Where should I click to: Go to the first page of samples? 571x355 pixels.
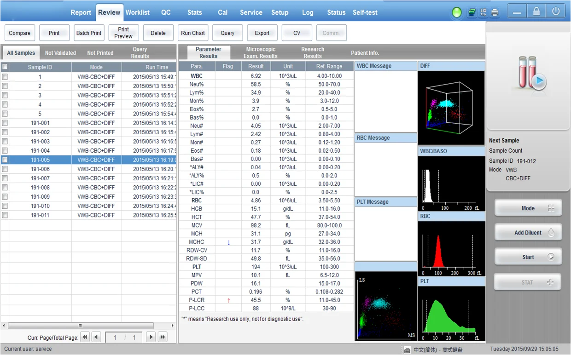click(x=85, y=337)
